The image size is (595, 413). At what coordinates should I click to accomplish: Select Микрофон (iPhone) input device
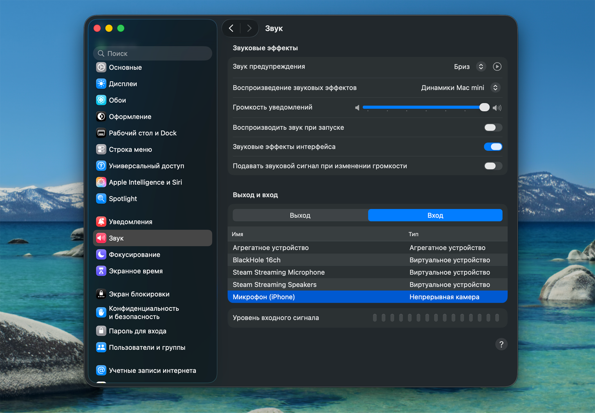[x=368, y=297]
